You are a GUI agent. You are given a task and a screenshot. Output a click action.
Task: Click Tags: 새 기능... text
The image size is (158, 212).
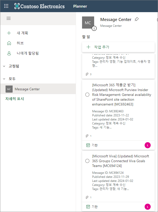(102, 128)
